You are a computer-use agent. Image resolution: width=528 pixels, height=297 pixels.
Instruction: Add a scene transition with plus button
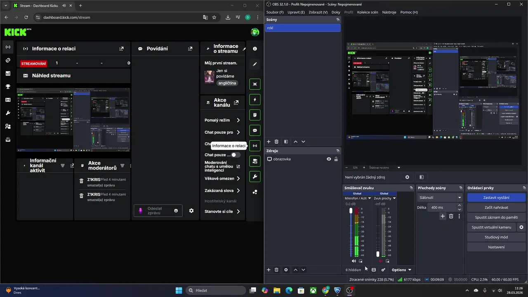pyautogui.click(x=443, y=216)
